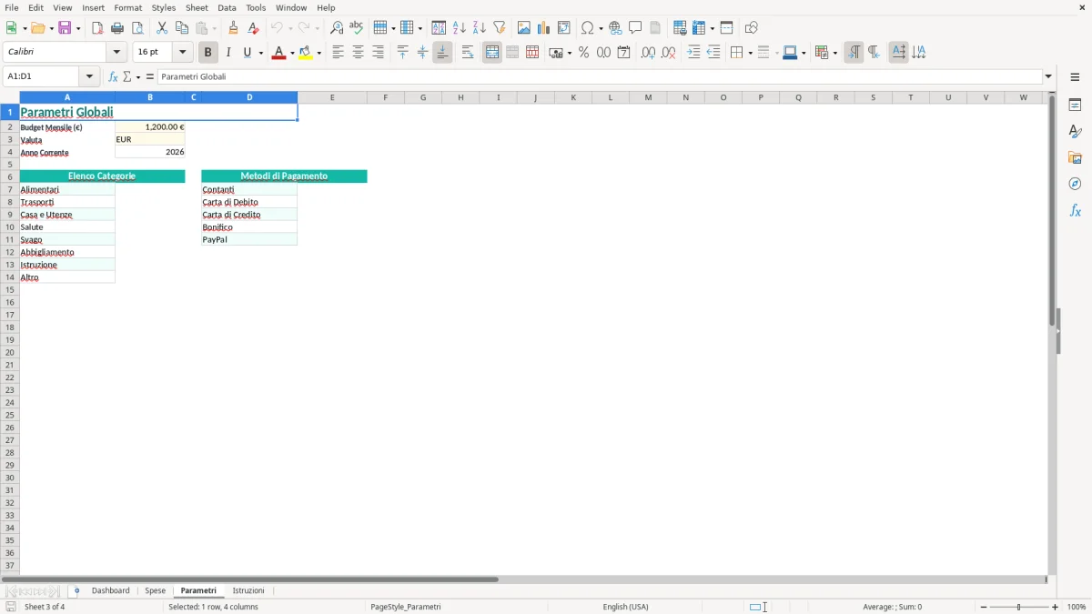Screen dimensions: 1092x614
Task: Toggle Italic formatting
Action: pyautogui.click(x=228, y=53)
